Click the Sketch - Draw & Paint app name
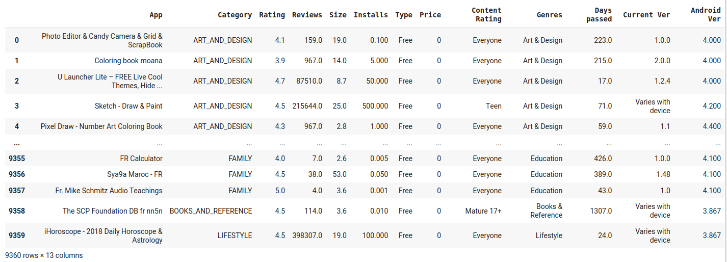727x262 pixels. point(128,106)
